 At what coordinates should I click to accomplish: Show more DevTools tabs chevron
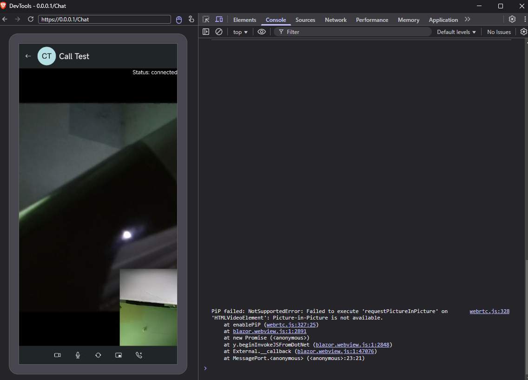coord(468,20)
